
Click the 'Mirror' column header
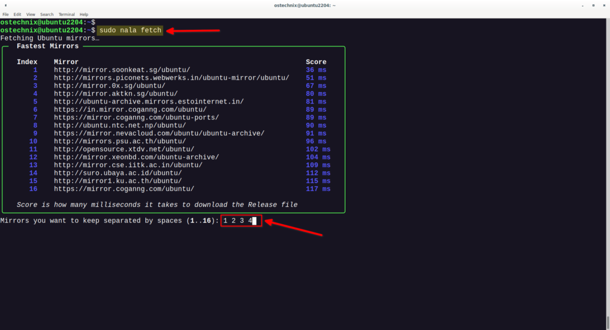pyautogui.click(x=66, y=62)
